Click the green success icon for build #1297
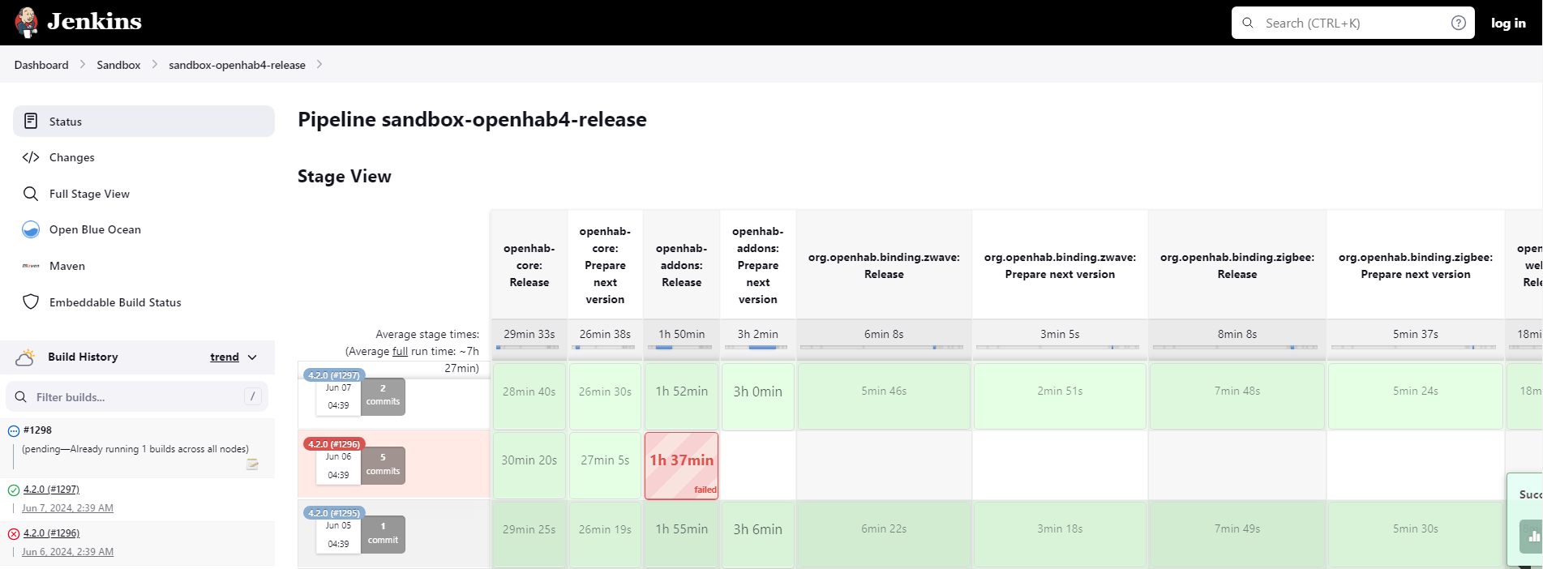Viewport: 1543px width, 569px height. coord(14,490)
